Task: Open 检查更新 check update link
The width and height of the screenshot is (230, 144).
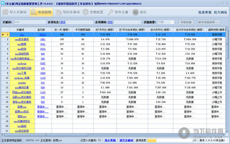Action: click(205, 13)
